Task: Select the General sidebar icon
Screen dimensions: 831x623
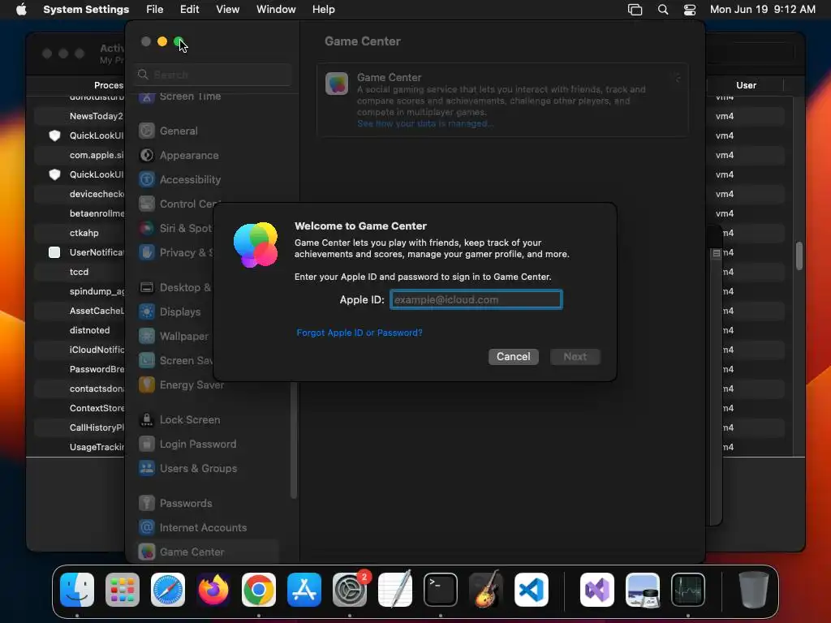Action: tap(147, 131)
